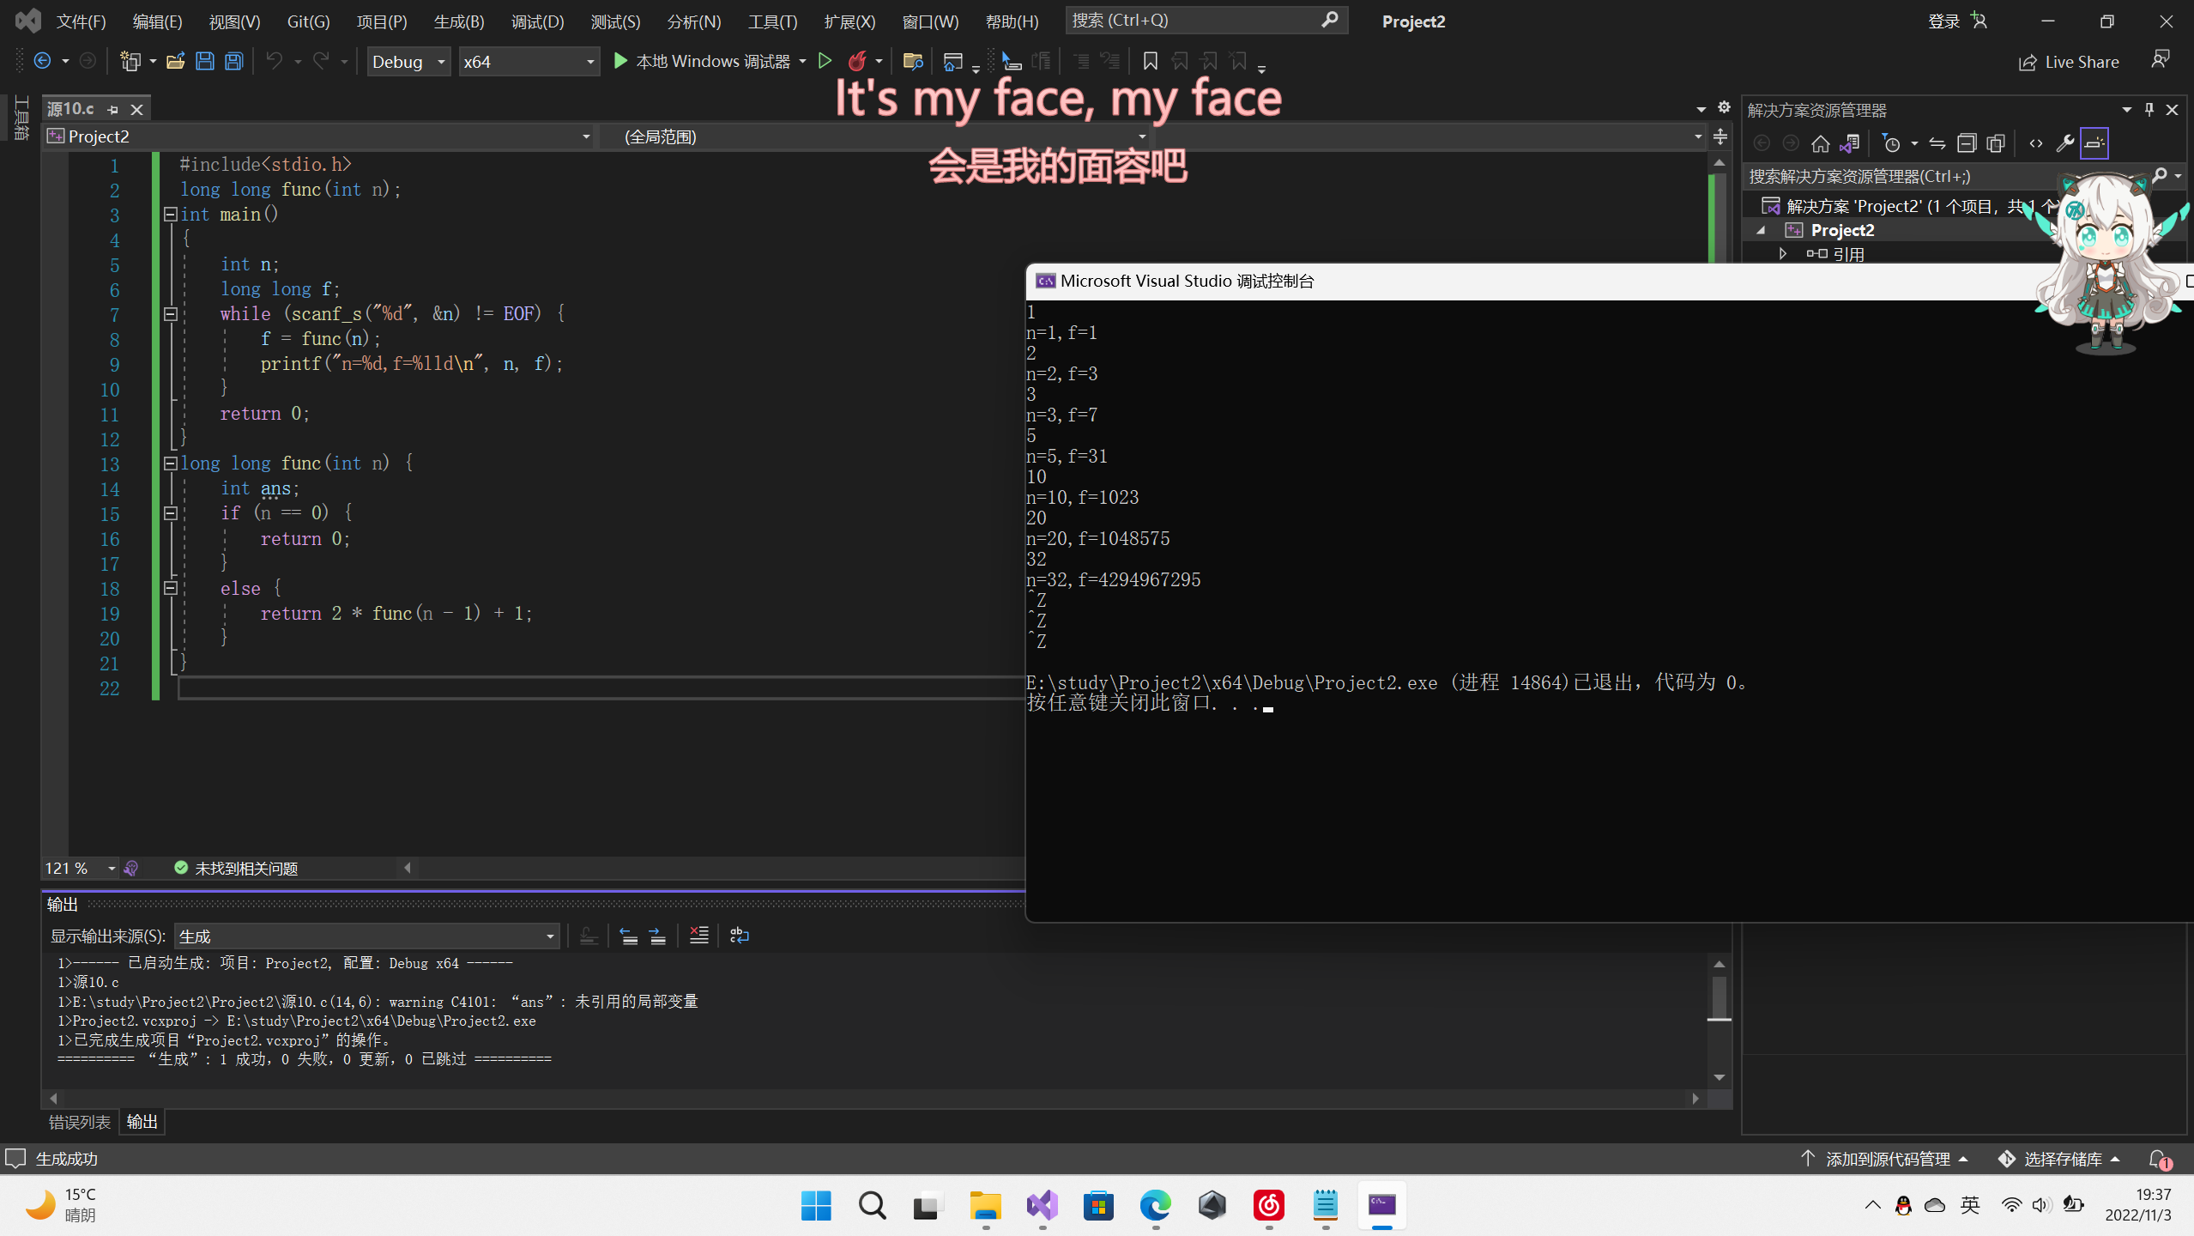Toggle word wrap in the Output panel
This screenshot has width=2194, height=1236.
[739, 936]
